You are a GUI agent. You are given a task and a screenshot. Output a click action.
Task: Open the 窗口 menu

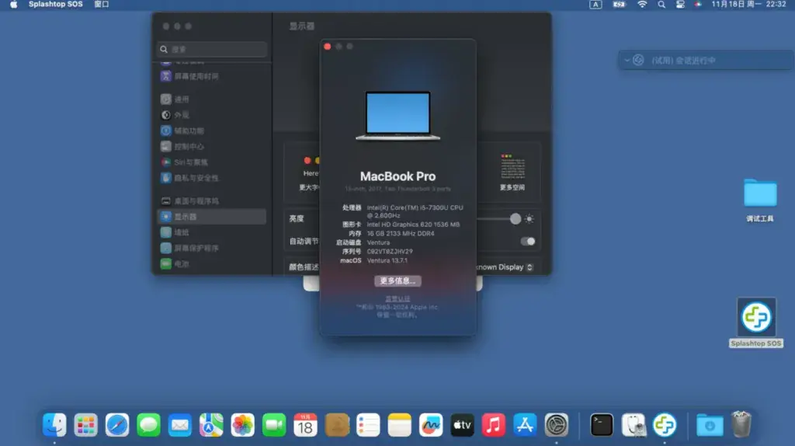point(102,5)
